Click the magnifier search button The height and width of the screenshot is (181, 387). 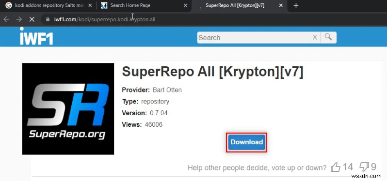pyautogui.click(x=328, y=37)
